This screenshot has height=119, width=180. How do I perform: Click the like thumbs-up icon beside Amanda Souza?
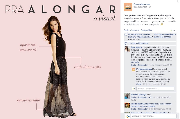click(126, 35)
